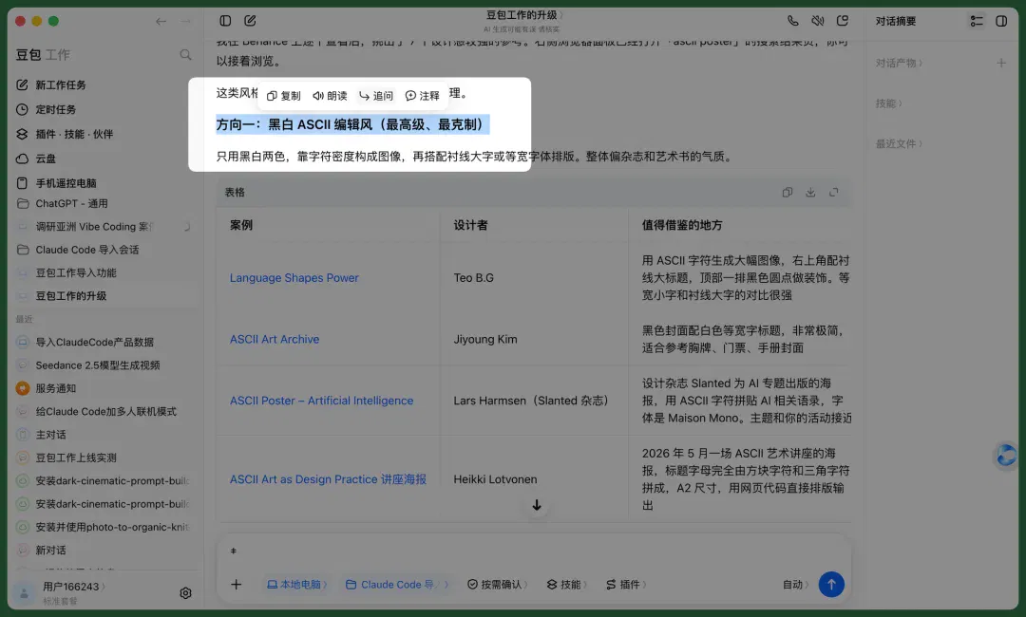Click the Teo B.G designer cell
The width and height of the screenshot is (1026, 617).
click(x=474, y=278)
